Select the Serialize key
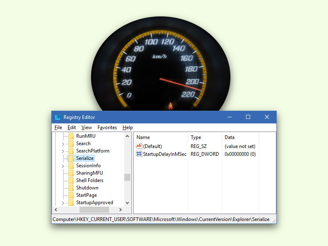Image resolution: width=328 pixels, height=246 pixels. [x=85, y=158]
